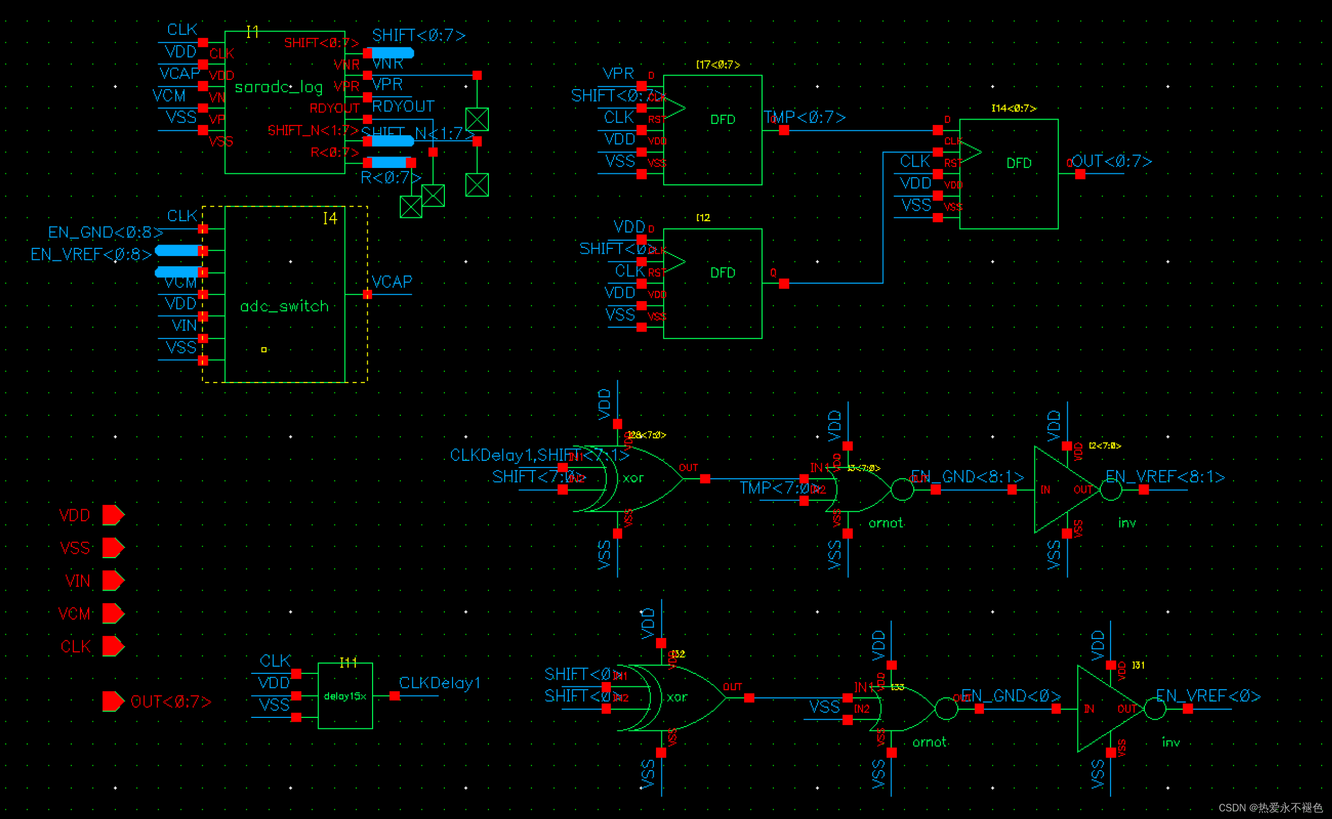Image resolution: width=1332 pixels, height=819 pixels.
Task: Click the adc_switch block I4
Action: pyautogui.click(x=284, y=294)
